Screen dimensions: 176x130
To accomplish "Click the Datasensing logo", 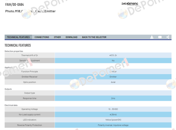I will (x=130, y=4).
